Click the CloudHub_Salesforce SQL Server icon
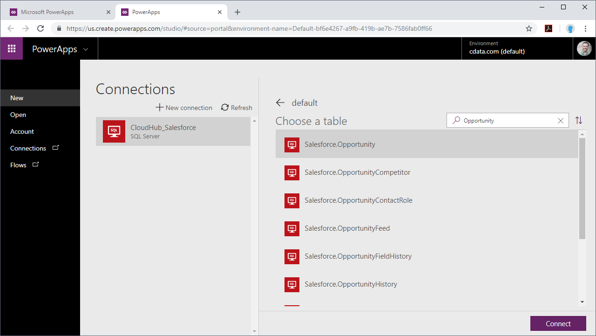Screen dimensions: 596x336 [114, 131]
